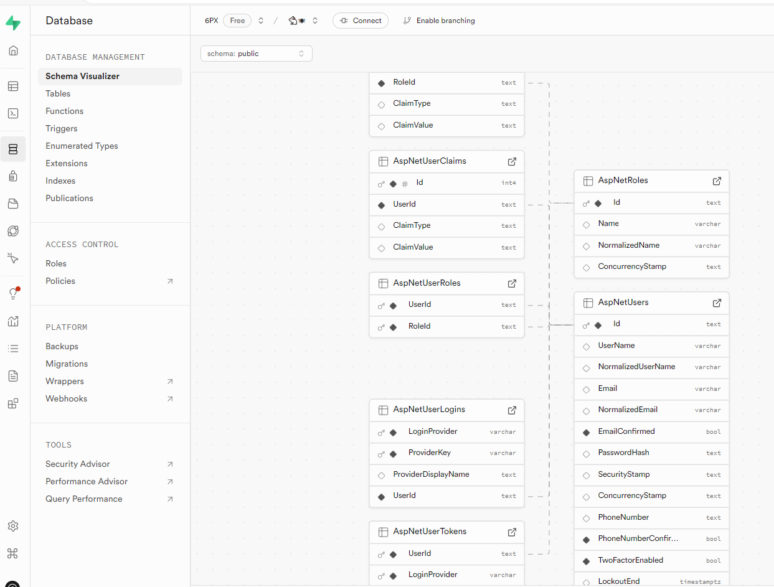The width and height of the screenshot is (774, 587).
Task: Open the Table Editor sidebar icon
Action: click(x=13, y=86)
